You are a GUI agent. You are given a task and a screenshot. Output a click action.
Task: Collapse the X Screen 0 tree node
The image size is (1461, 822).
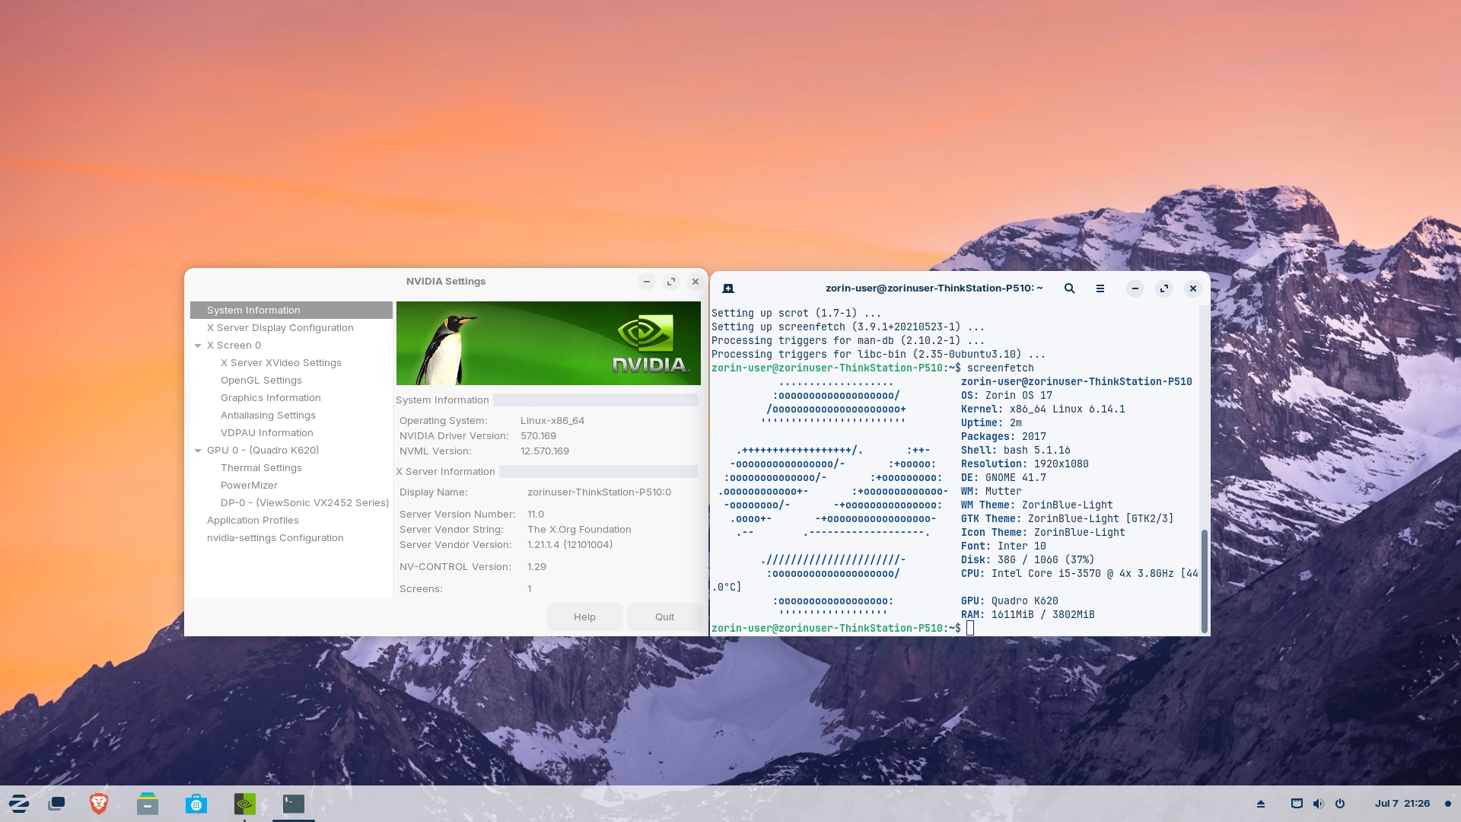point(198,346)
